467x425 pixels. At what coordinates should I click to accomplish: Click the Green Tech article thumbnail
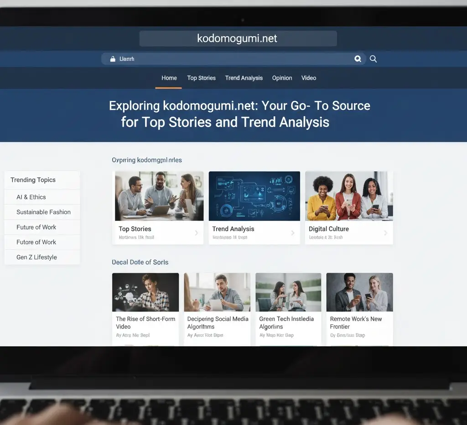[288, 292]
